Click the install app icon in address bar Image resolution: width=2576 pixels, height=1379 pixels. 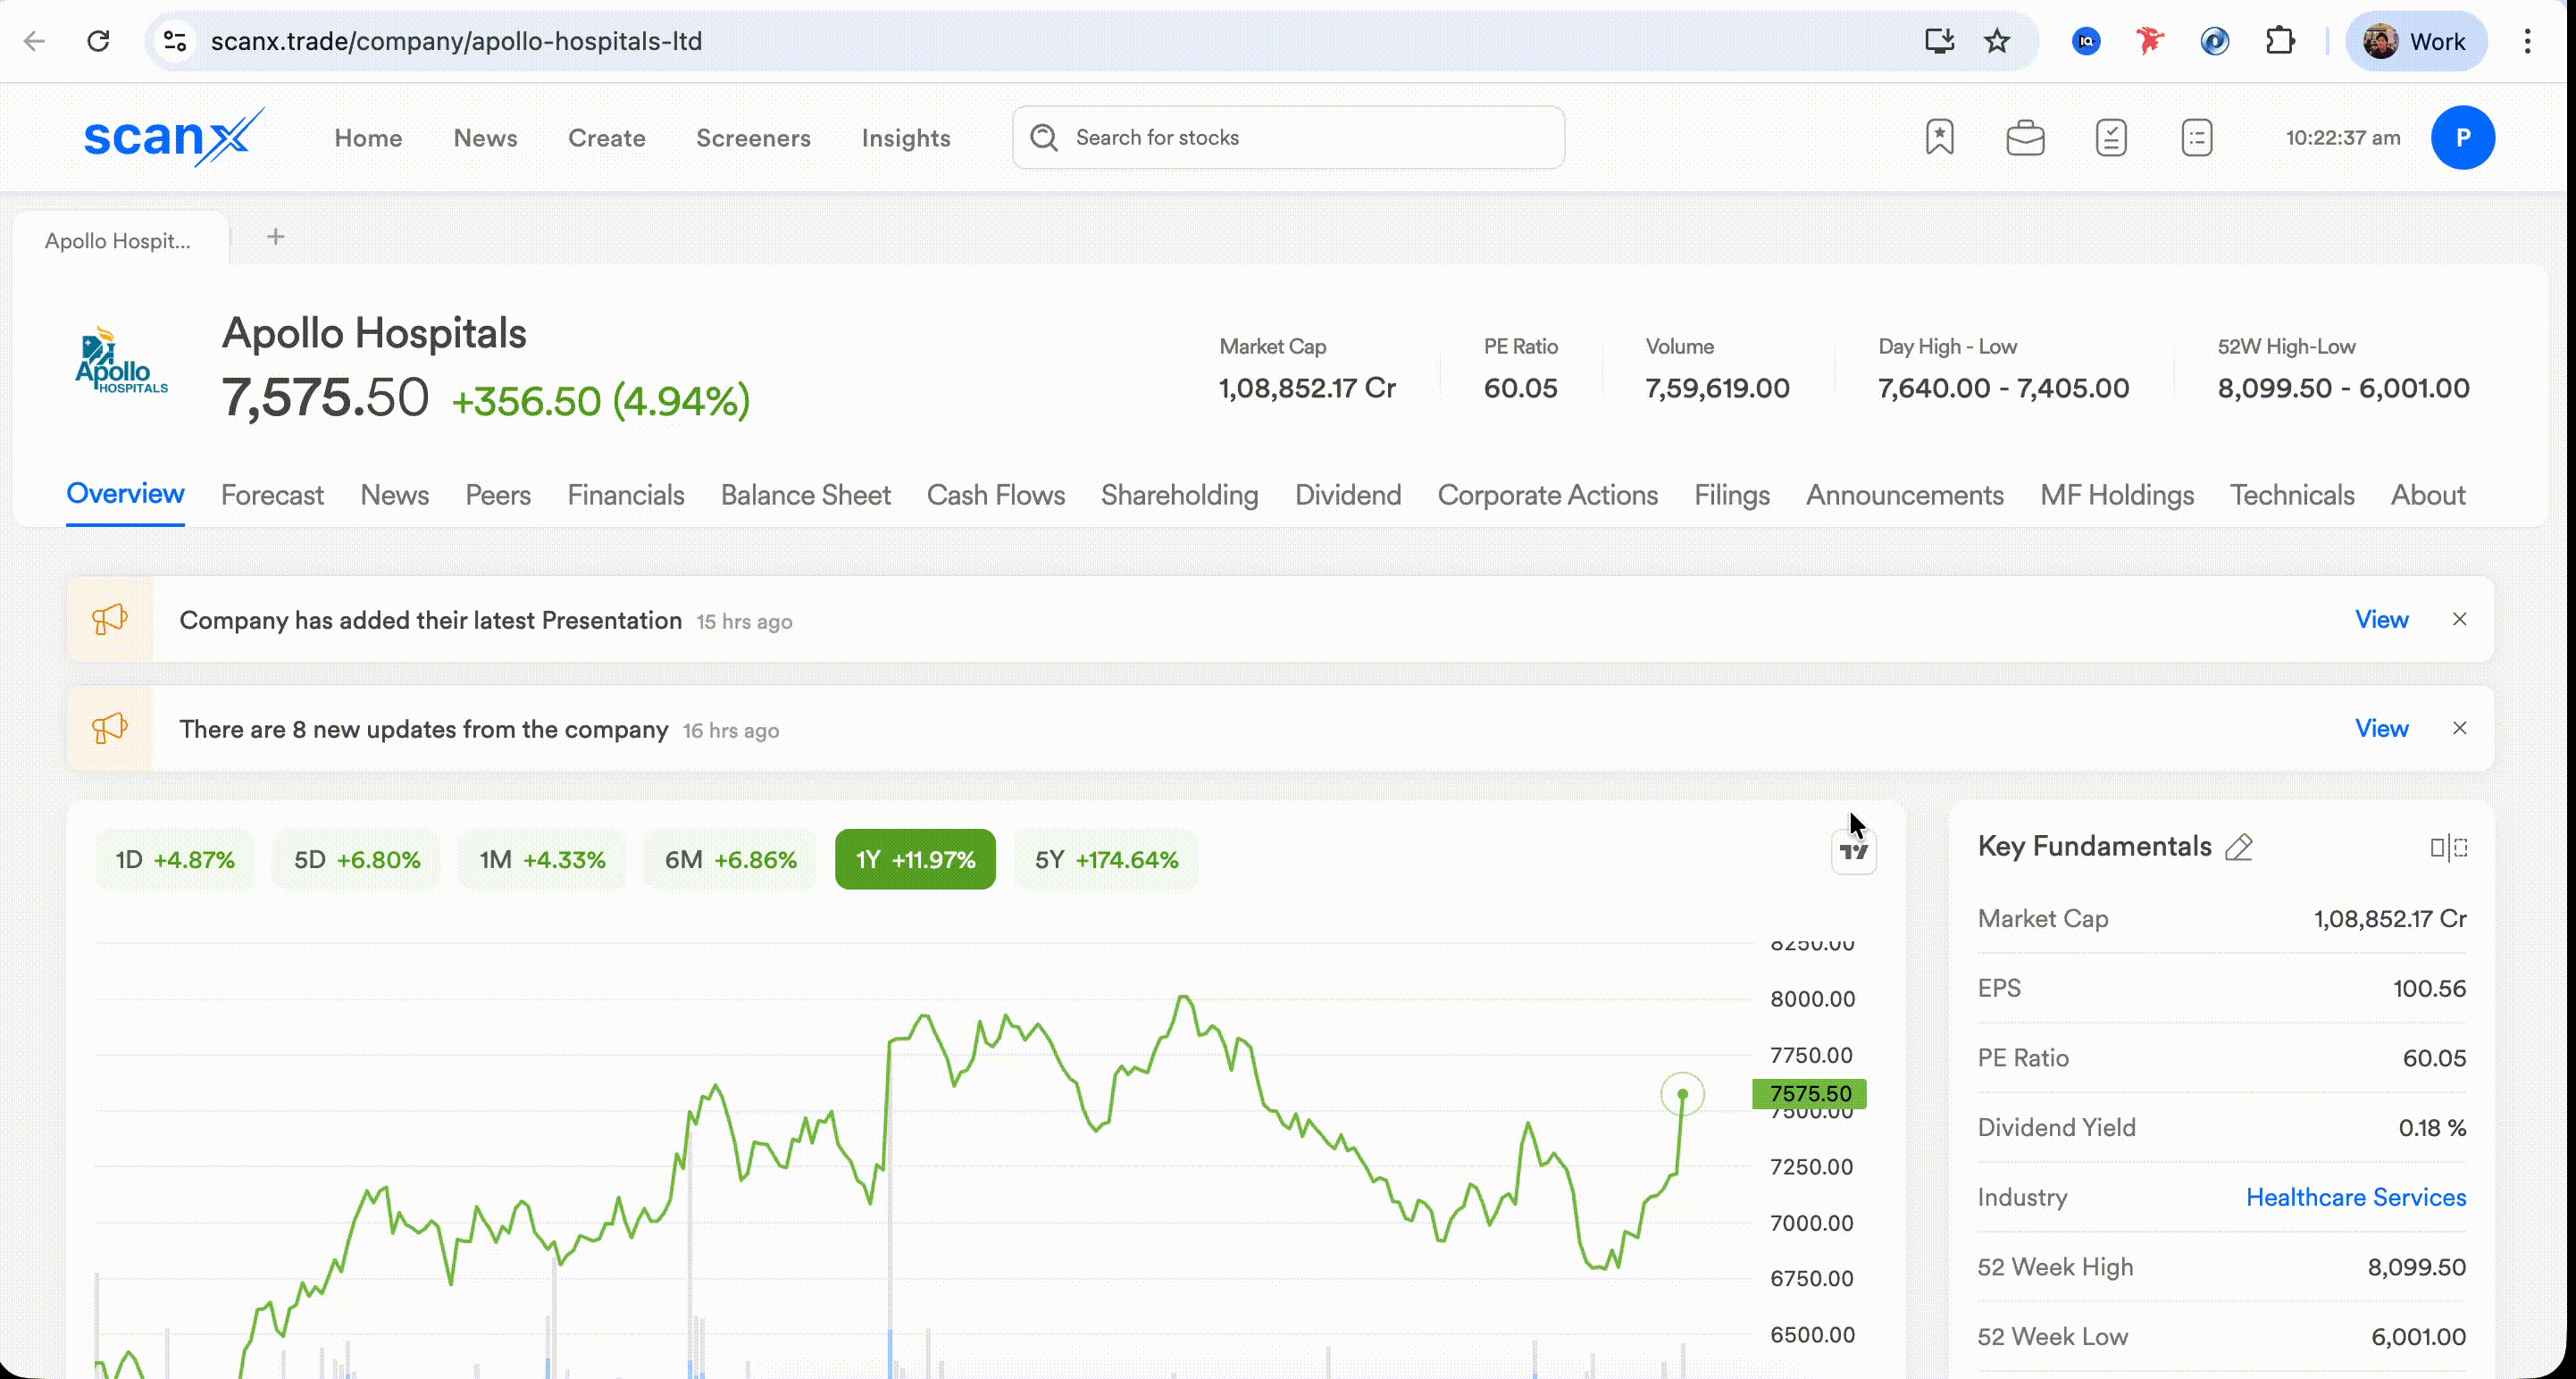click(1939, 41)
